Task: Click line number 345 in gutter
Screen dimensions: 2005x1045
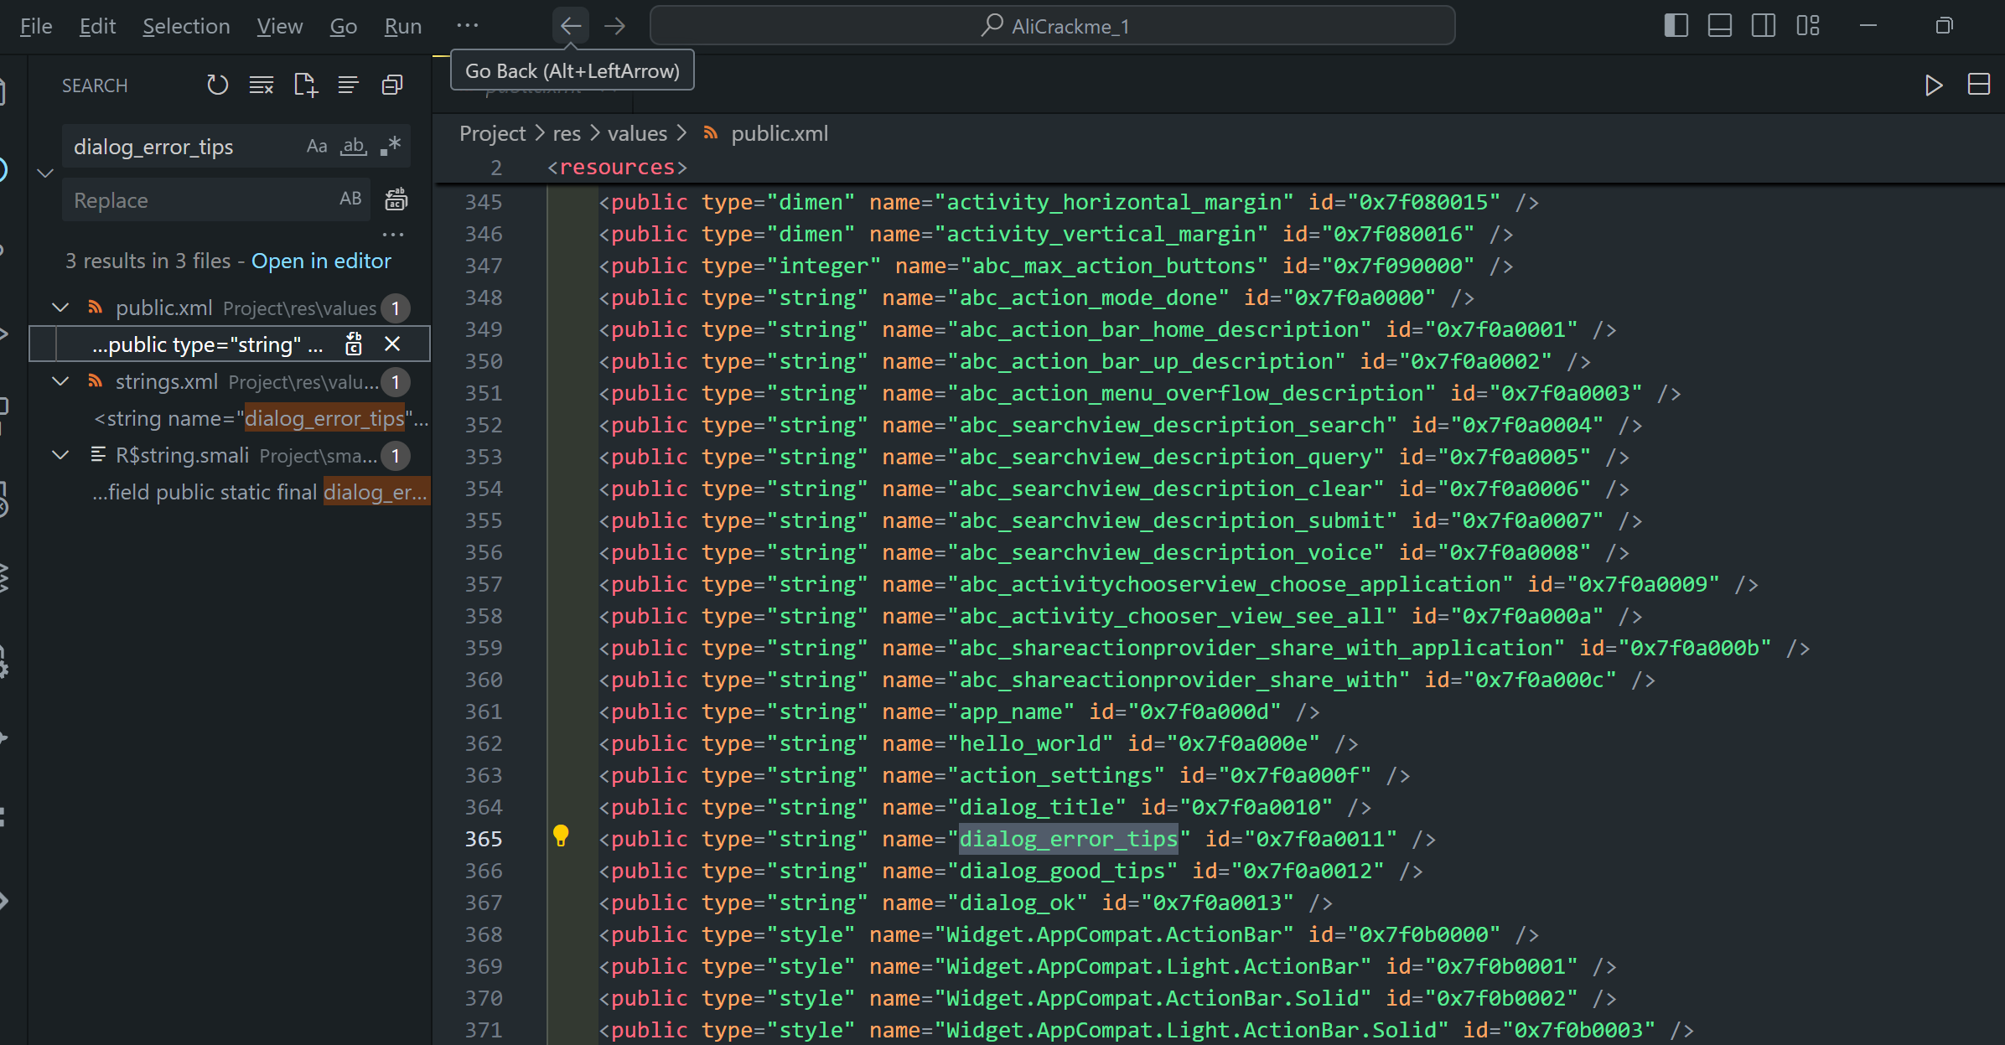Action: tap(484, 202)
